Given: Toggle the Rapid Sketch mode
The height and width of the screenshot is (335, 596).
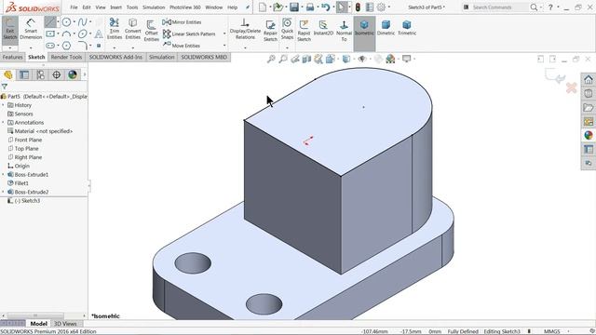Looking at the screenshot, I should (x=304, y=30).
